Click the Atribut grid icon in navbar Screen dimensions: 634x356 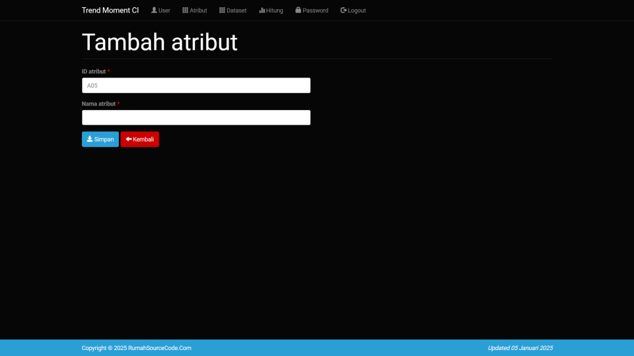pos(185,10)
